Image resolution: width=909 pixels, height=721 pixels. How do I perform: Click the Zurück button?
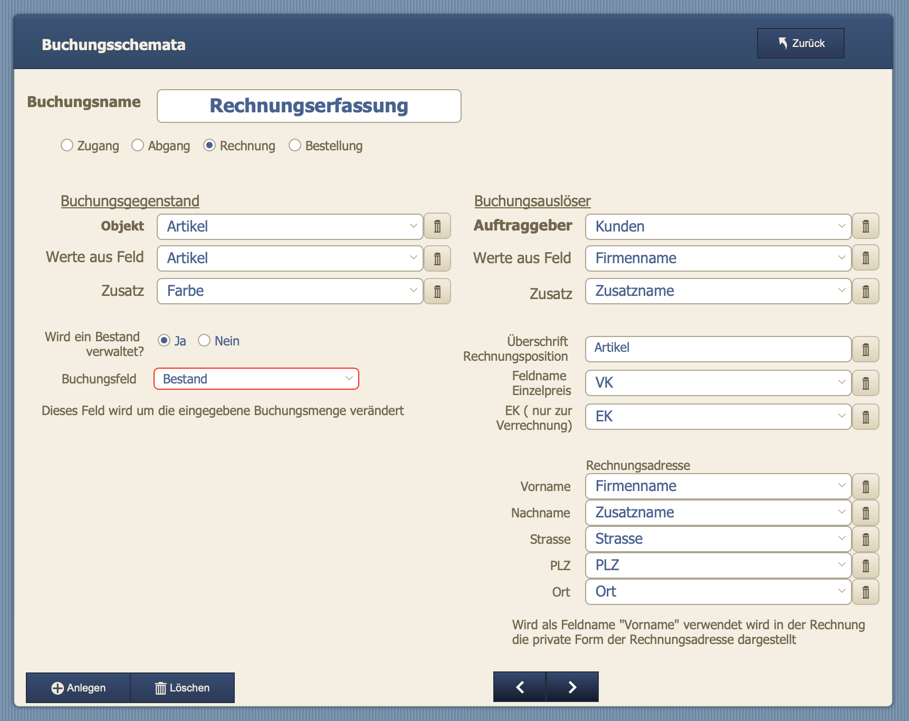point(800,43)
